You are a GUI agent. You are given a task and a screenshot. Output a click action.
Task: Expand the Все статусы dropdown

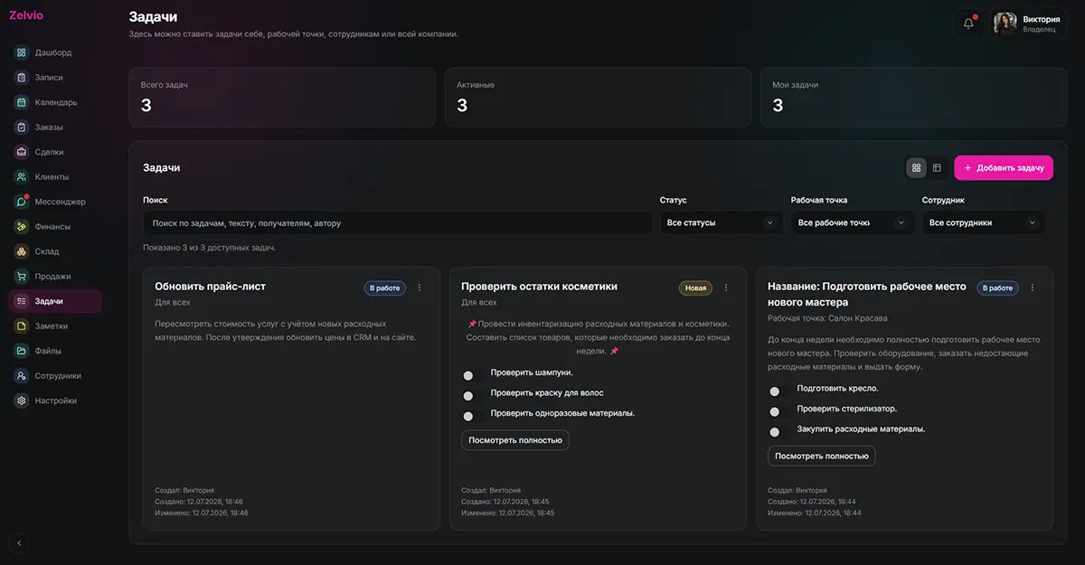tap(721, 222)
